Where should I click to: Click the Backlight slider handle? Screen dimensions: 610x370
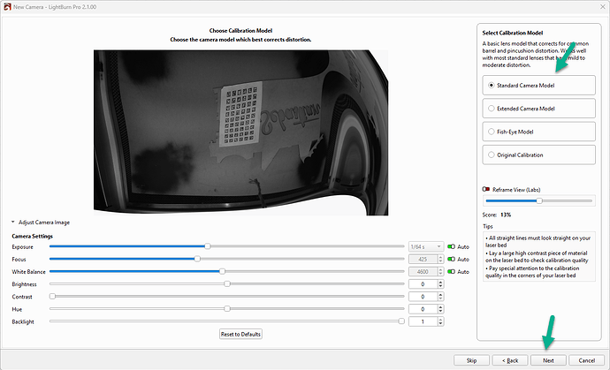(401, 321)
